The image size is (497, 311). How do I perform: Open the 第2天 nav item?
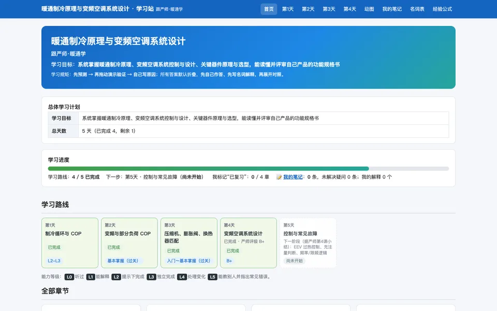click(x=308, y=9)
